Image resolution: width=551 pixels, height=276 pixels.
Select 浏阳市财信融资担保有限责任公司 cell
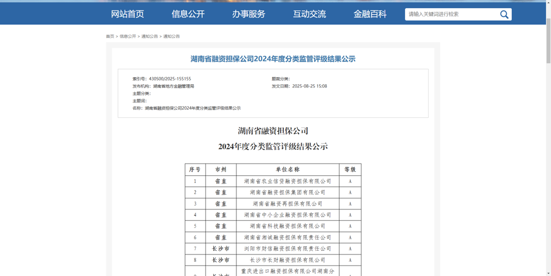288,248
